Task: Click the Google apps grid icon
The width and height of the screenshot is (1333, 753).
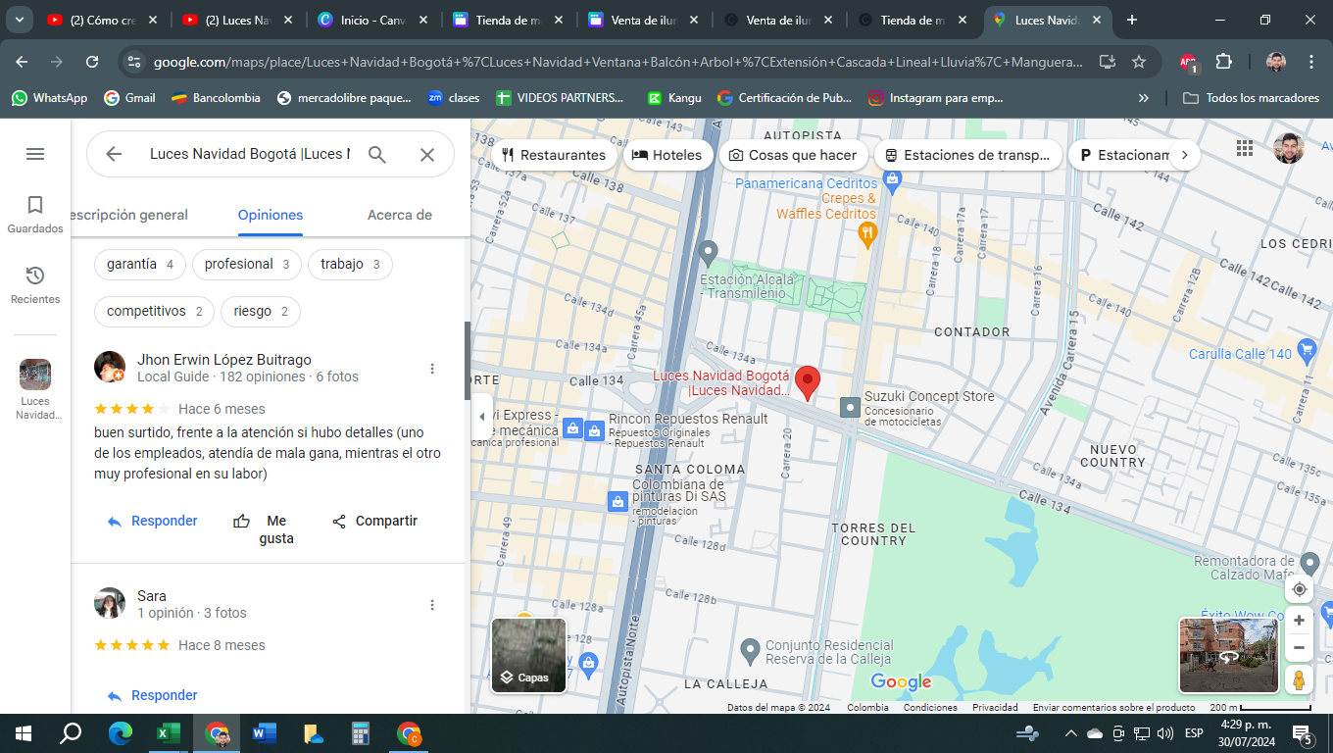Action: pos(1245,148)
